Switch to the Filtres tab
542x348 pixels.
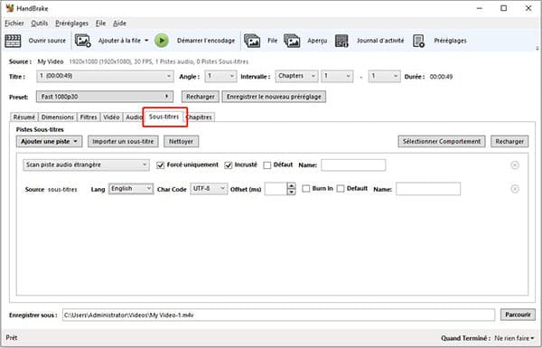tap(89, 118)
